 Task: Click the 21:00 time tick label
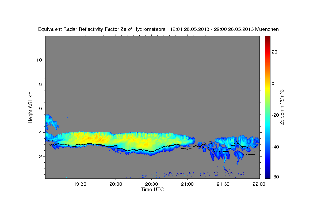point(187,184)
